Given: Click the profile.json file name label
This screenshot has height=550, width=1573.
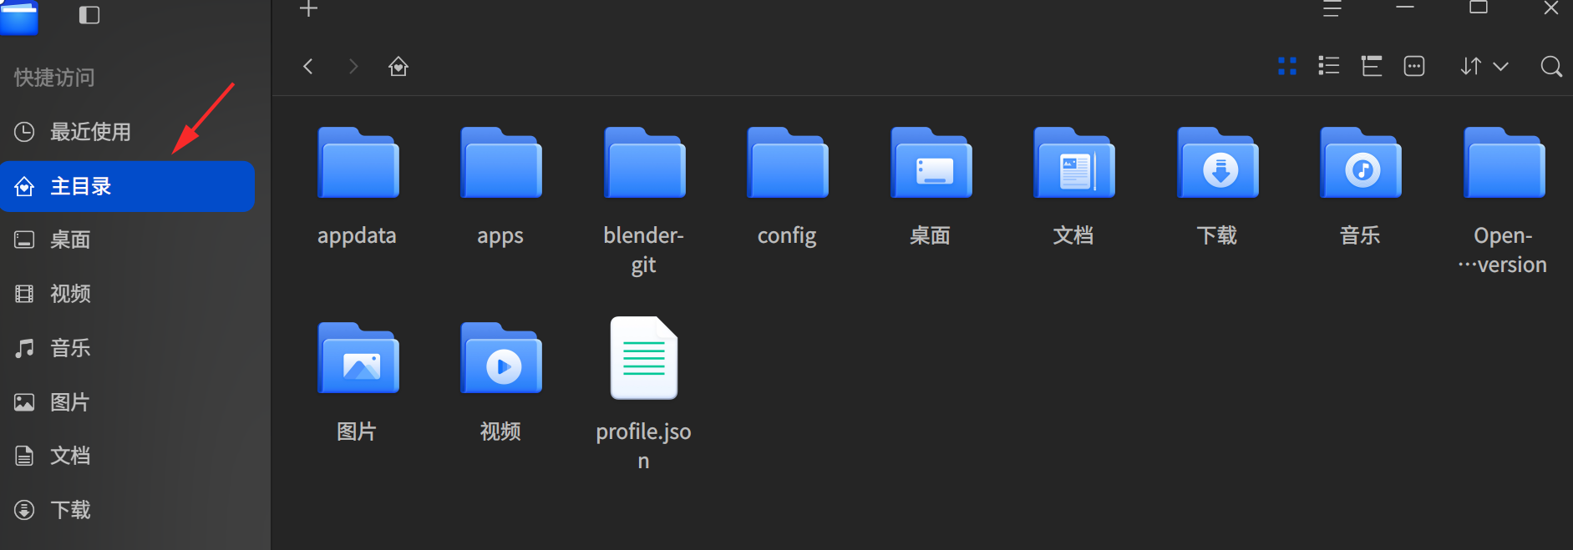Looking at the screenshot, I should [x=643, y=446].
